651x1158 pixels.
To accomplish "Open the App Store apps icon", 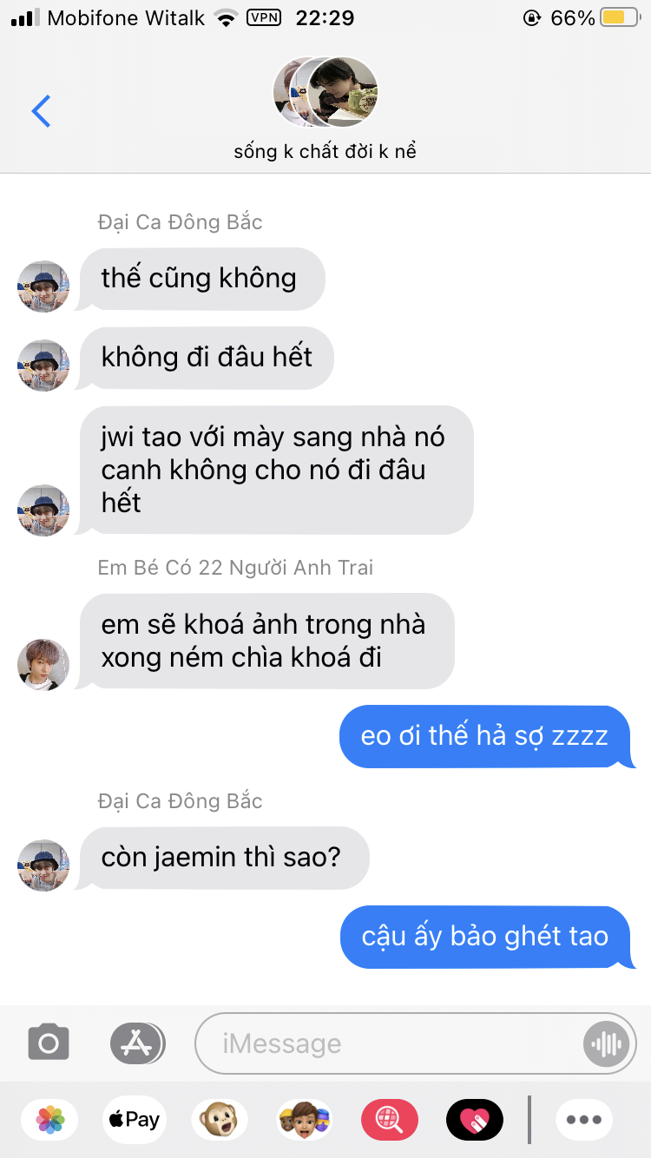I will point(137,1043).
